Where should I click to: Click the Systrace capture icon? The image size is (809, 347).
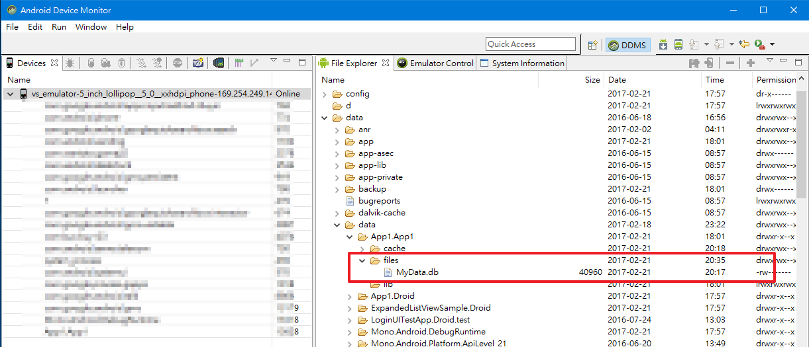(239, 63)
